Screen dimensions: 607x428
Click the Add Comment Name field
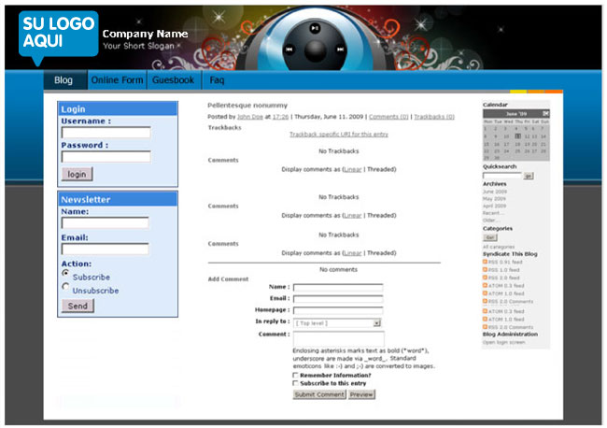point(338,288)
